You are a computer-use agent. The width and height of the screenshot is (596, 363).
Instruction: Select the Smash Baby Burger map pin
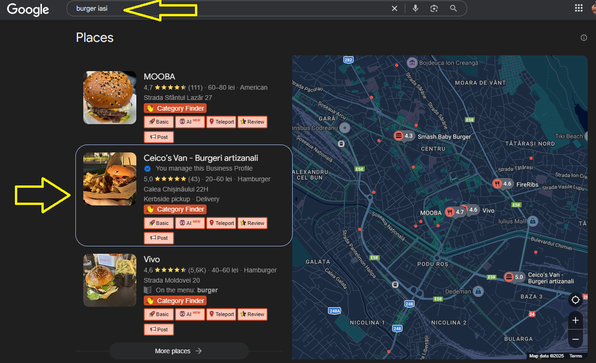click(403, 136)
